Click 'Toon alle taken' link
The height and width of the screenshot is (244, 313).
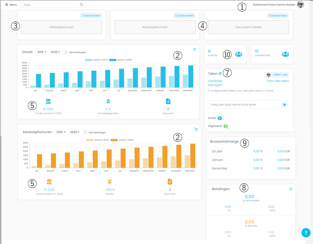278,81
